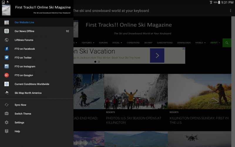Screen dimensions: 235x147
Task: Tap the picture notification icon in status bar
Action: (x=3, y=2)
